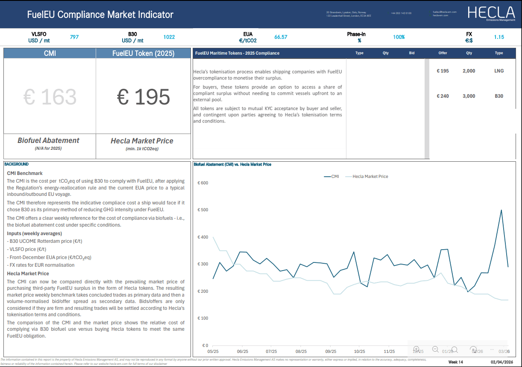Click the LNG offer type cell

click(x=499, y=71)
